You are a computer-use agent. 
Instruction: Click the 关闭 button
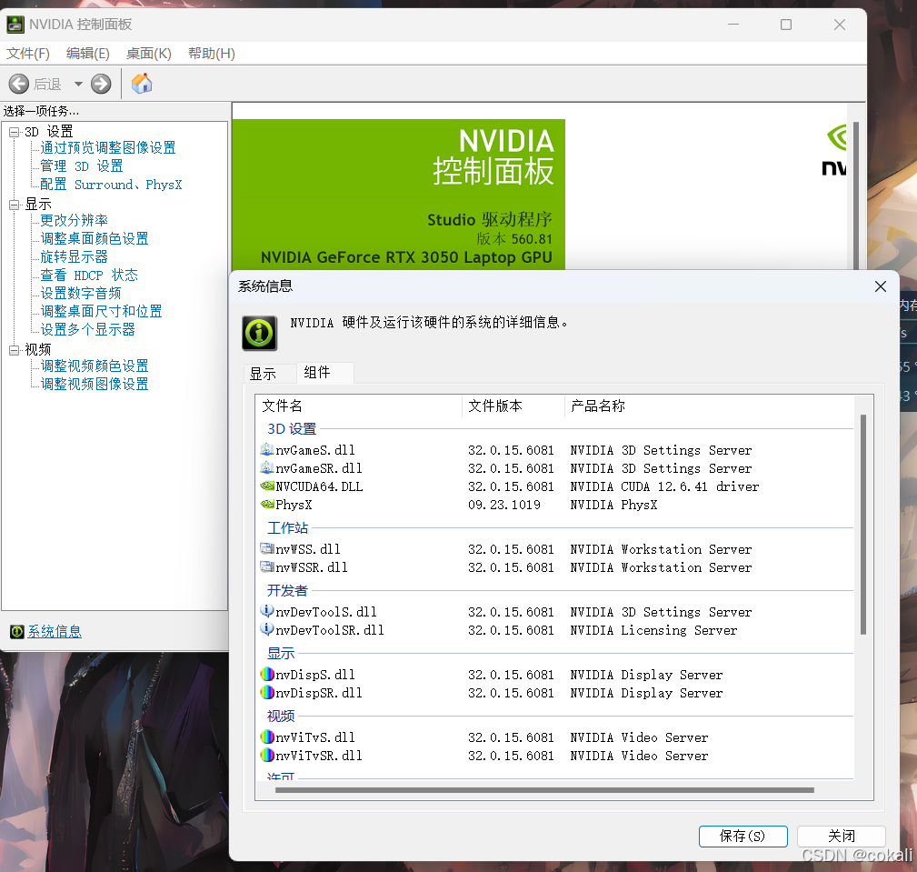click(x=841, y=836)
